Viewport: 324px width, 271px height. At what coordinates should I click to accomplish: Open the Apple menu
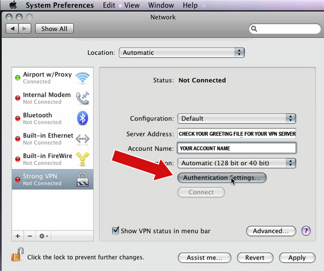click(13, 5)
